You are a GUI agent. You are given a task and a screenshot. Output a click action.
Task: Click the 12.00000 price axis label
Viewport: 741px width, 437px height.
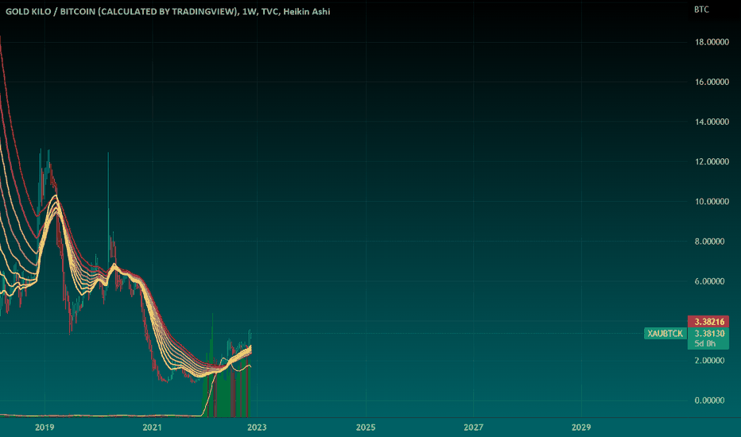[x=712, y=161]
